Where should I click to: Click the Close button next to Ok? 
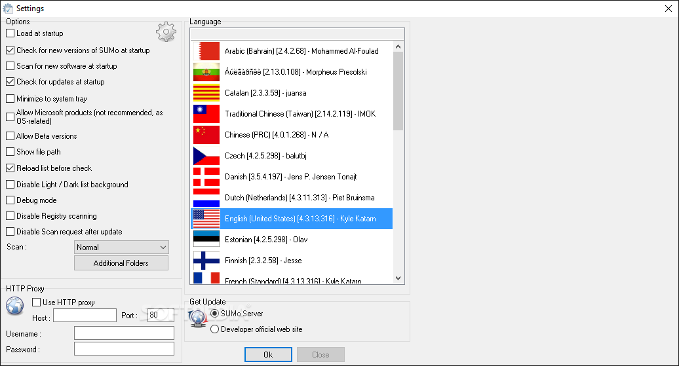tap(321, 355)
